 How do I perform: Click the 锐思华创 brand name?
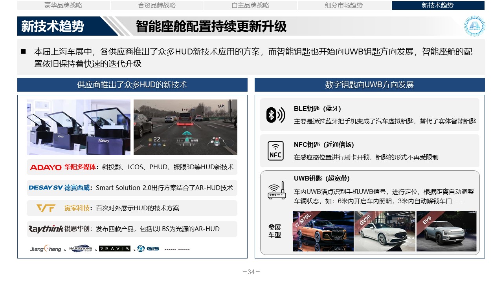tap(77, 229)
